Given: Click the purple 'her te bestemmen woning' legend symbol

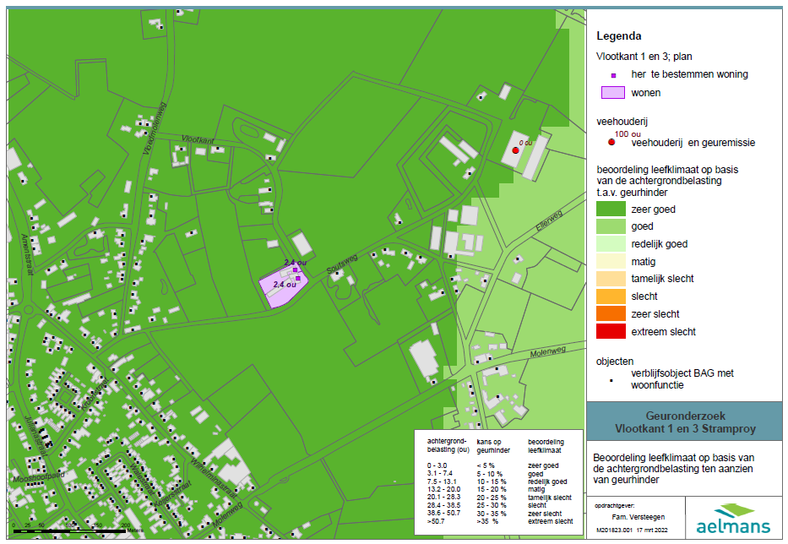Looking at the screenshot, I should [x=613, y=75].
